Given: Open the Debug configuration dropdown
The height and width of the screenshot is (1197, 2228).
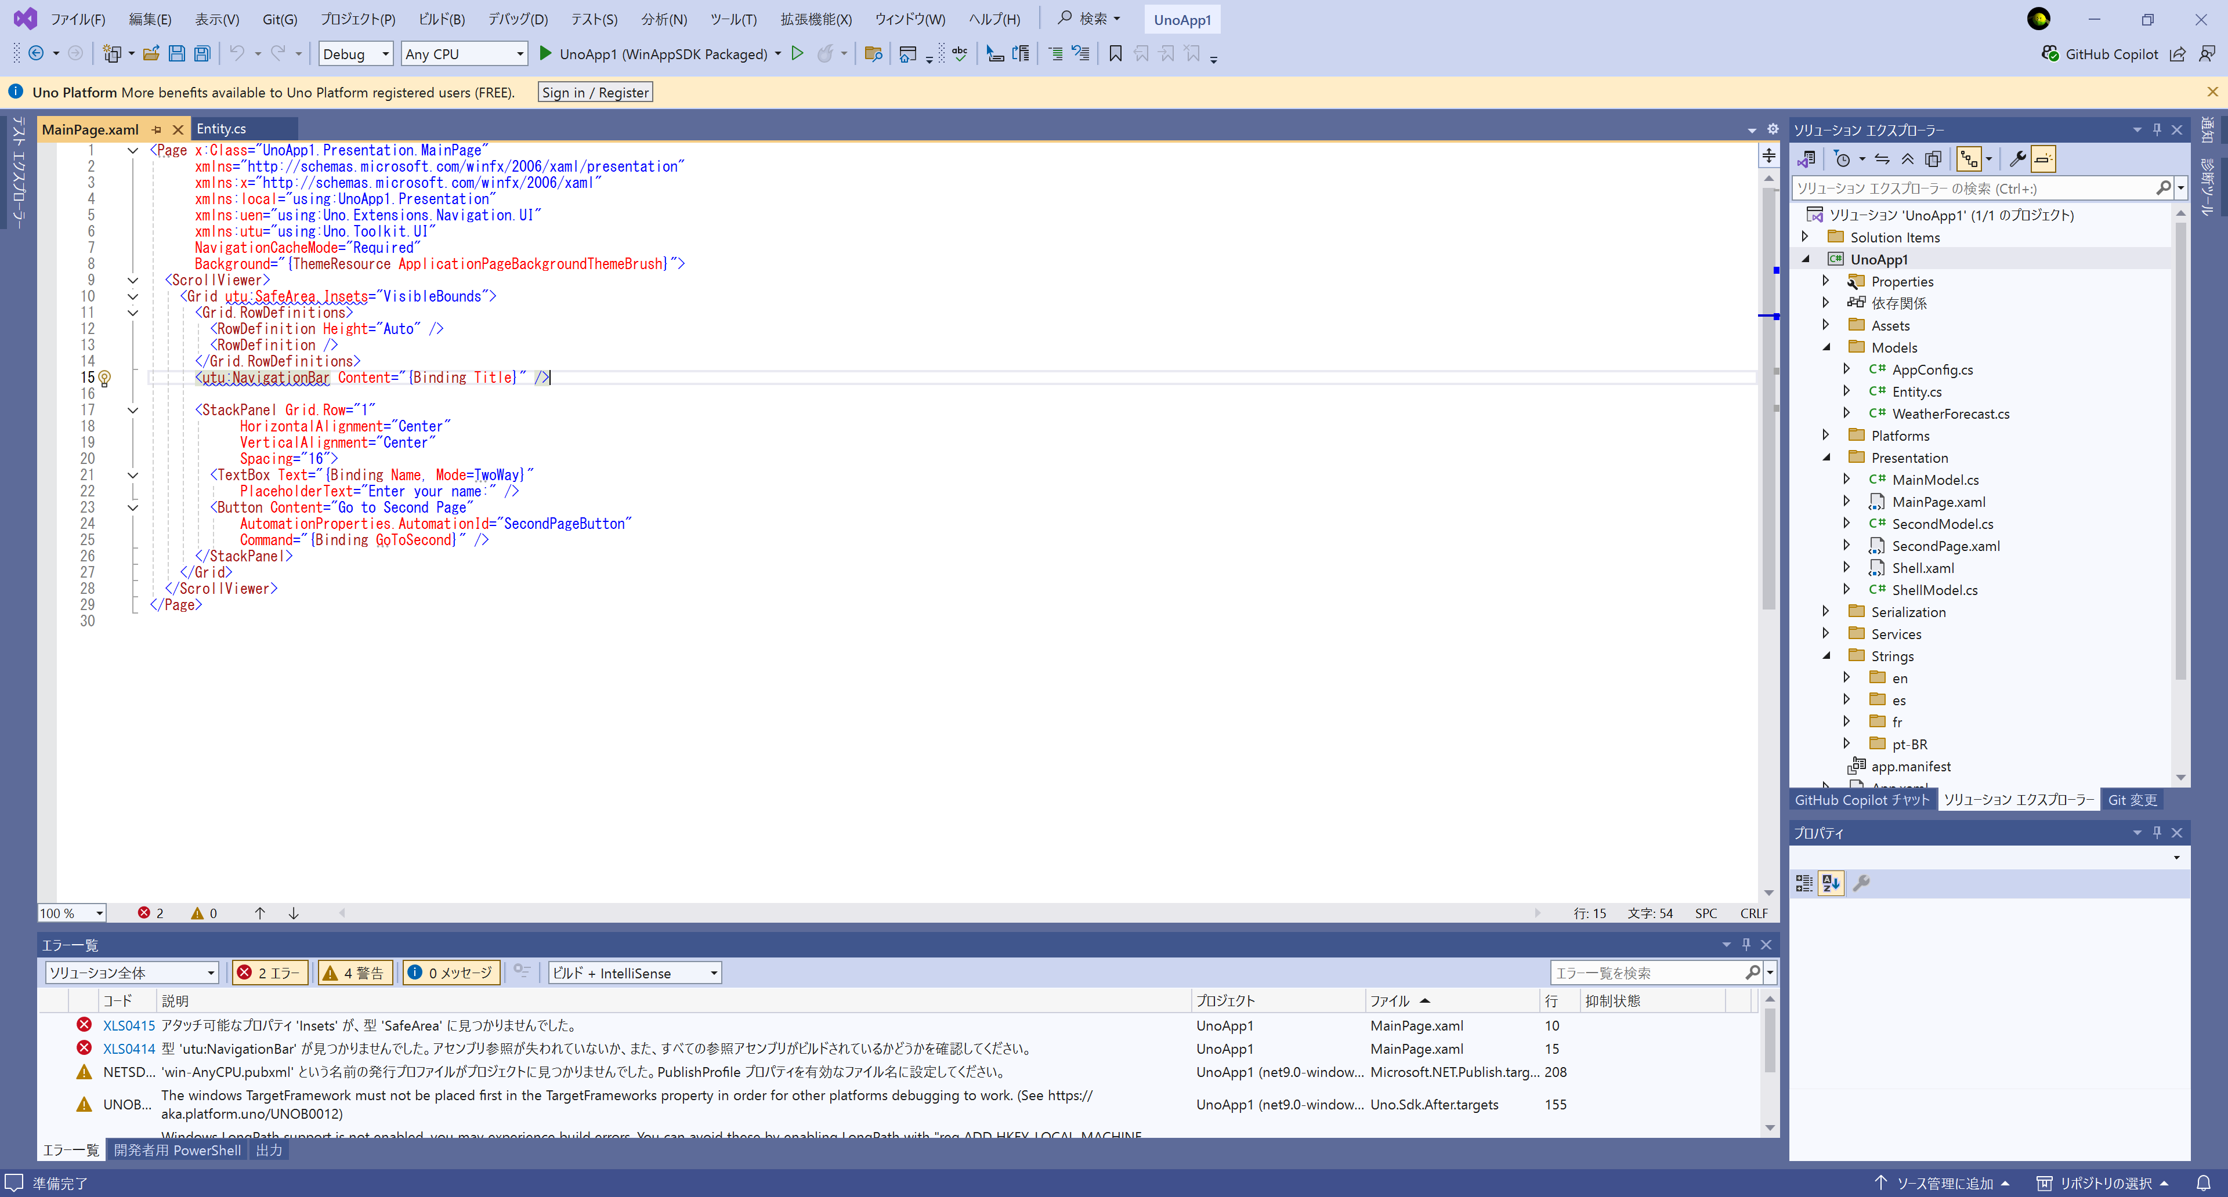Looking at the screenshot, I should [356, 53].
